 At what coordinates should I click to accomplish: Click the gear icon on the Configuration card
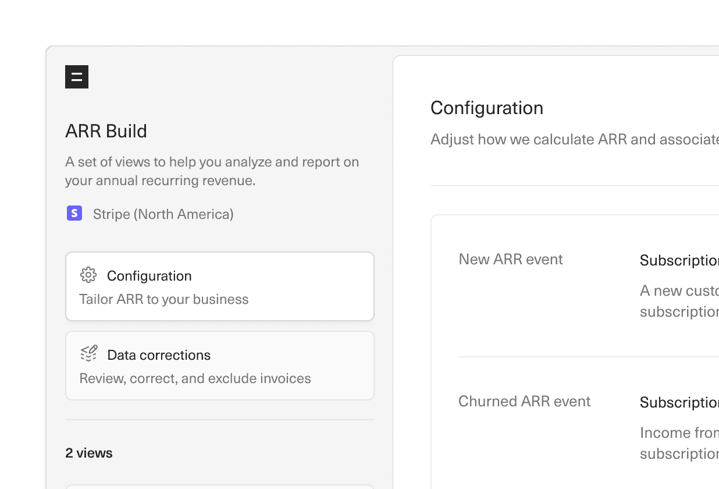[88, 275]
